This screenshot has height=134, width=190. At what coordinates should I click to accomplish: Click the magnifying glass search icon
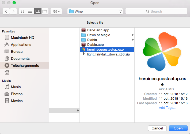(x=147, y=12)
